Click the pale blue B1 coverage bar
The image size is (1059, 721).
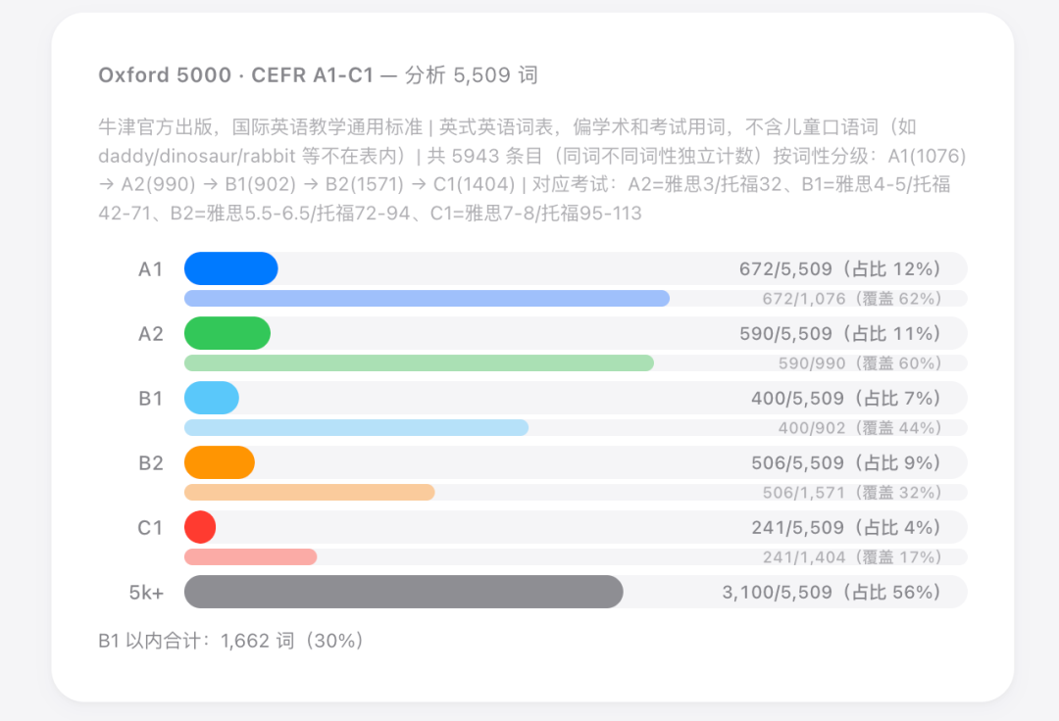pyautogui.click(x=356, y=428)
